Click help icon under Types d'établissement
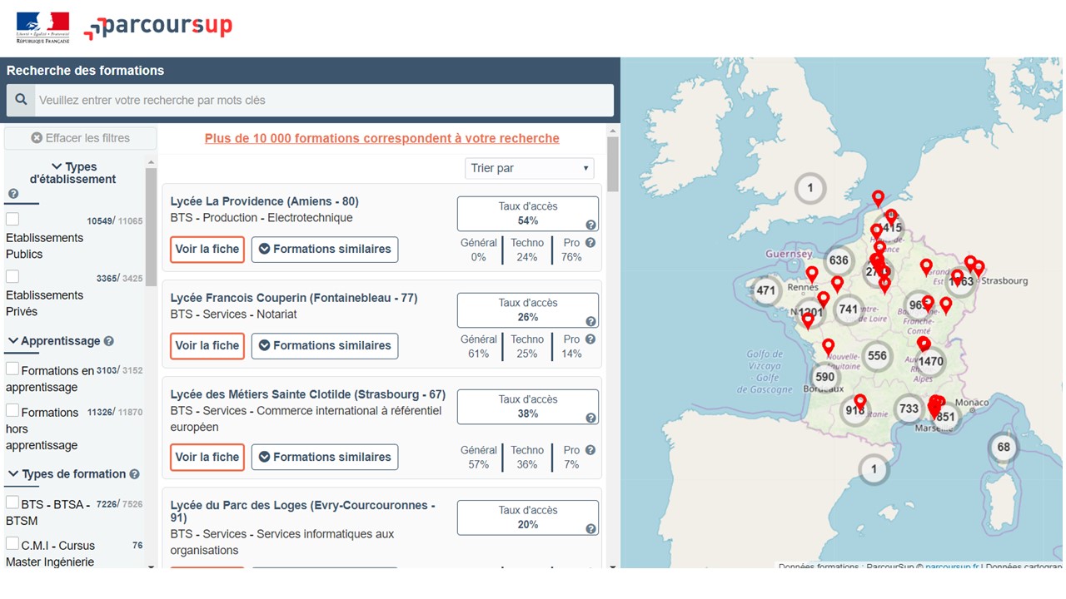 [13, 194]
